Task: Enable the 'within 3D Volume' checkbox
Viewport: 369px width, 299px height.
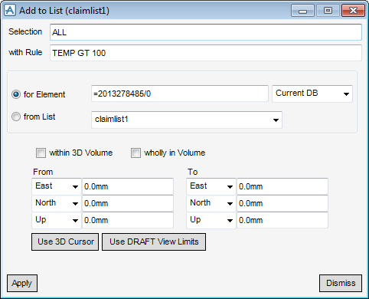Action: coord(41,153)
